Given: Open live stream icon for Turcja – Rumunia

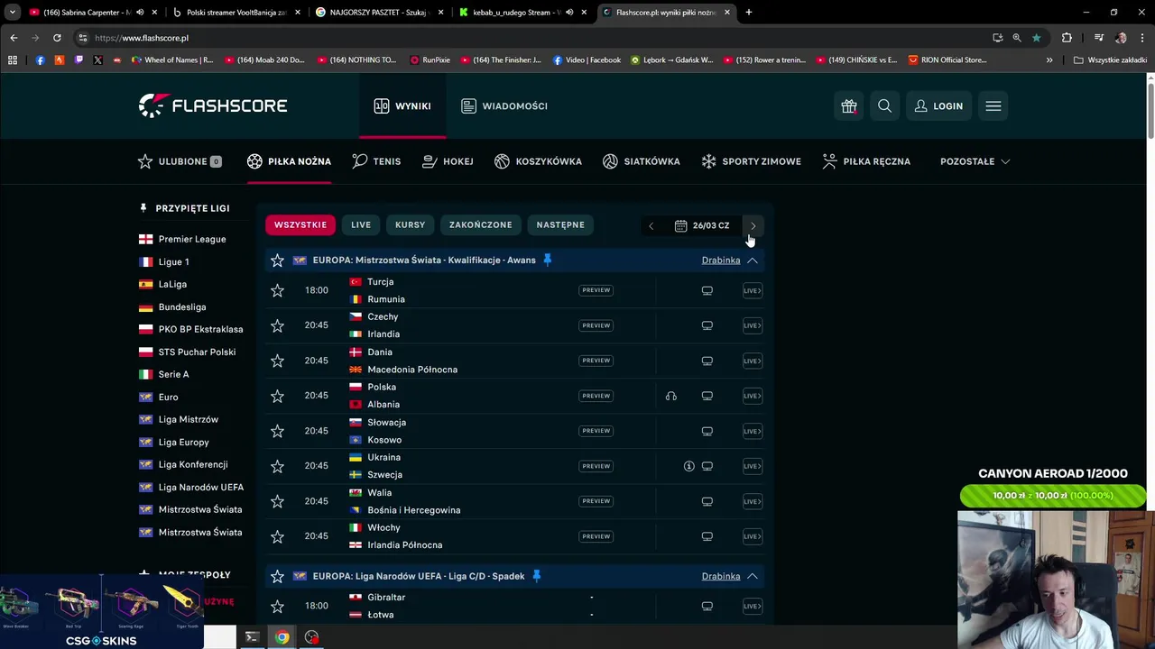Looking at the screenshot, I should 753,290.
